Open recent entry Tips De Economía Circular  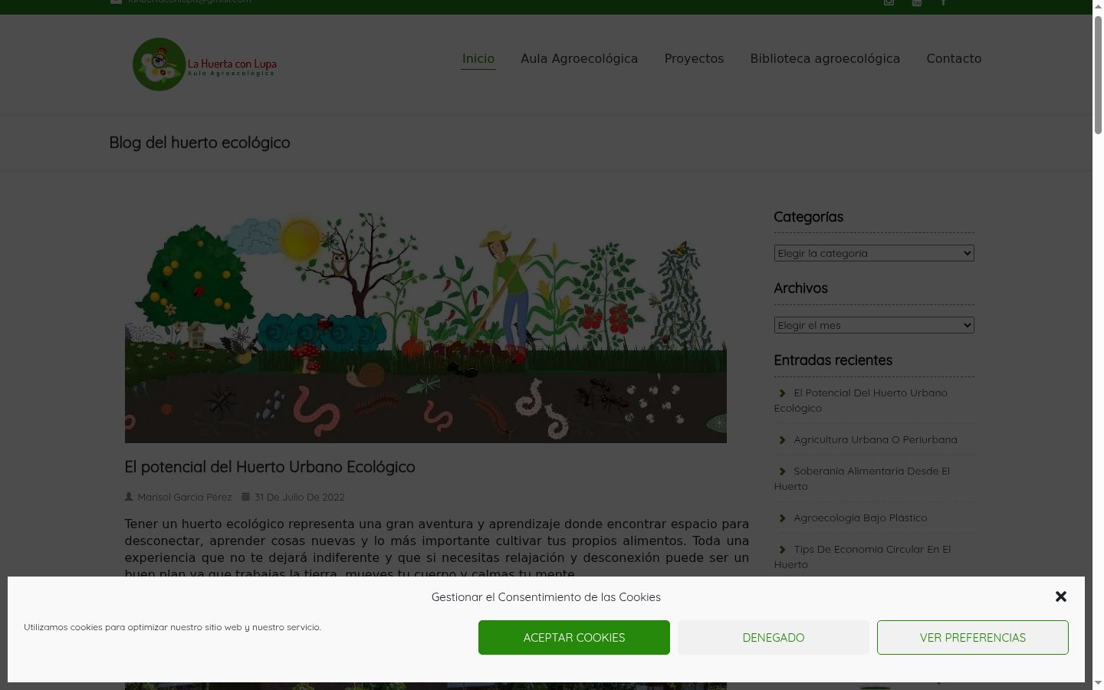tap(863, 557)
